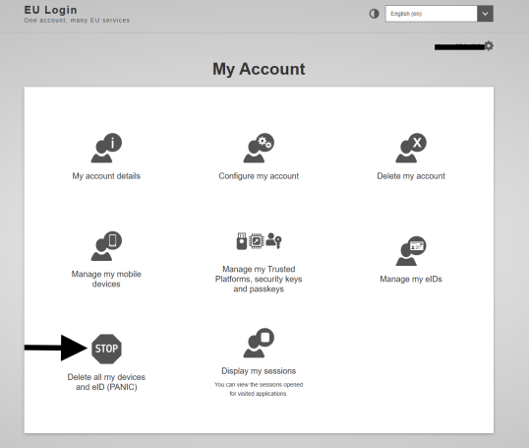The width and height of the screenshot is (529, 448).
Task: Follow Delete all my devices and eID link
Action: [x=106, y=382]
